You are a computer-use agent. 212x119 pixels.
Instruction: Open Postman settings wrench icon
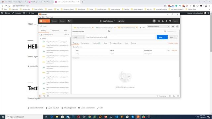point(163,21)
